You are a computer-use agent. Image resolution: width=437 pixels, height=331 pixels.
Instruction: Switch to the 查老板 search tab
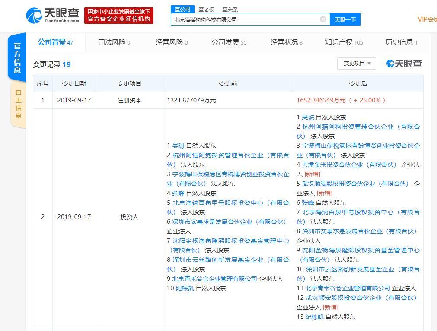206,10
